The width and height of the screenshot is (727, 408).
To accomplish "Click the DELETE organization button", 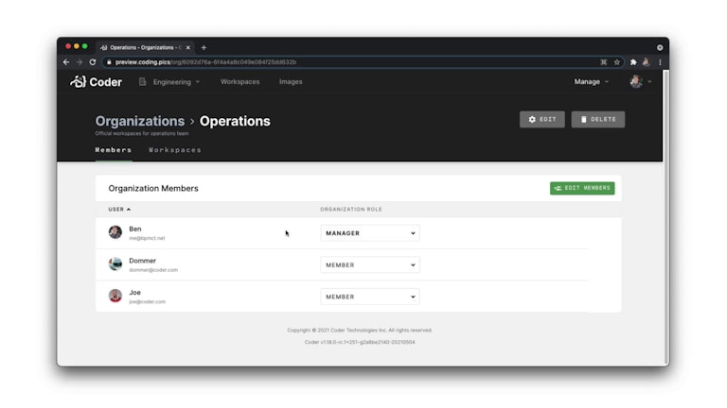I will (598, 119).
